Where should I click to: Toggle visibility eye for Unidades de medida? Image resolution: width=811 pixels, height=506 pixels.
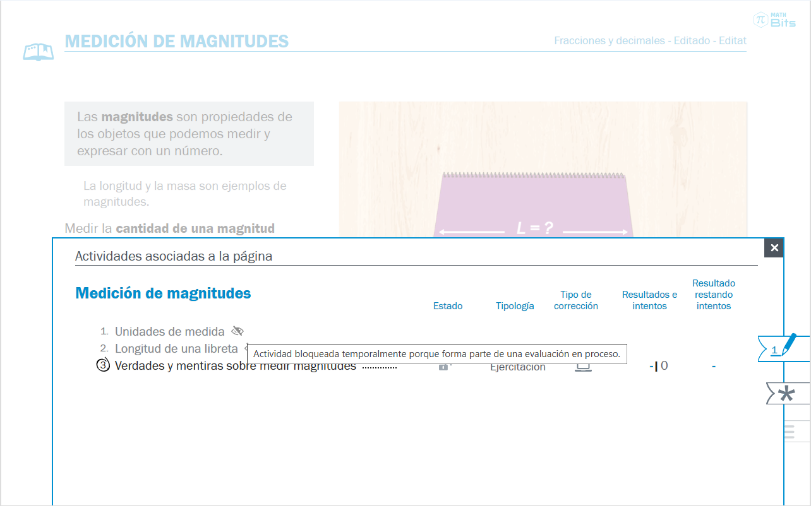[237, 331]
